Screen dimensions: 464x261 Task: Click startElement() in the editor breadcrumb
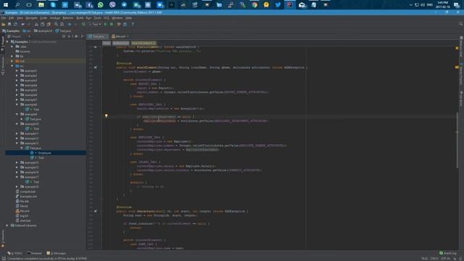click(x=144, y=43)
